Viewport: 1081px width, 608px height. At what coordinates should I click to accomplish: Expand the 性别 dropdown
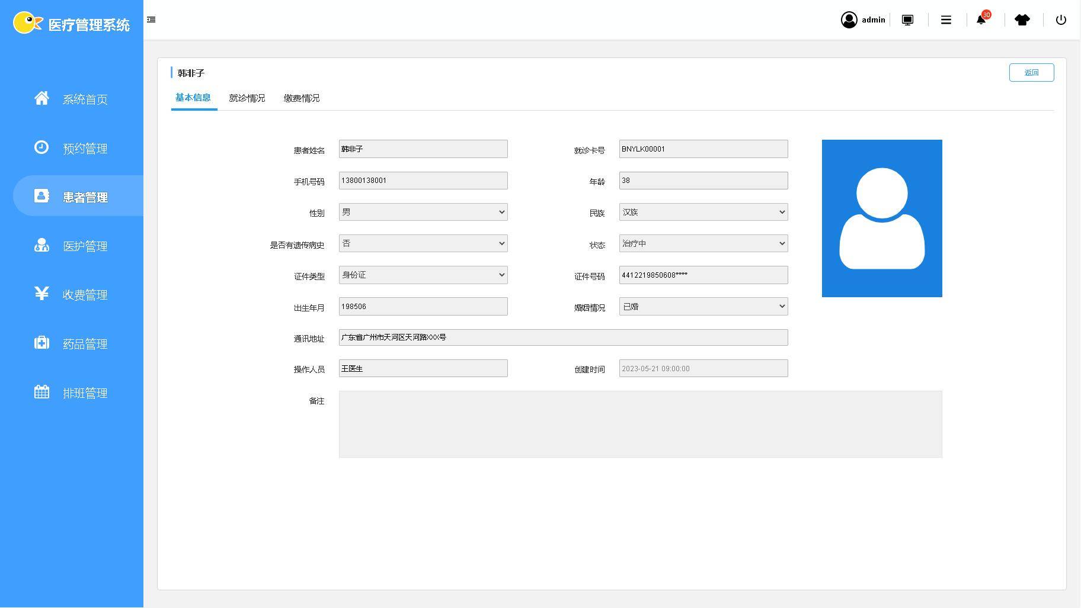point(423,212)
